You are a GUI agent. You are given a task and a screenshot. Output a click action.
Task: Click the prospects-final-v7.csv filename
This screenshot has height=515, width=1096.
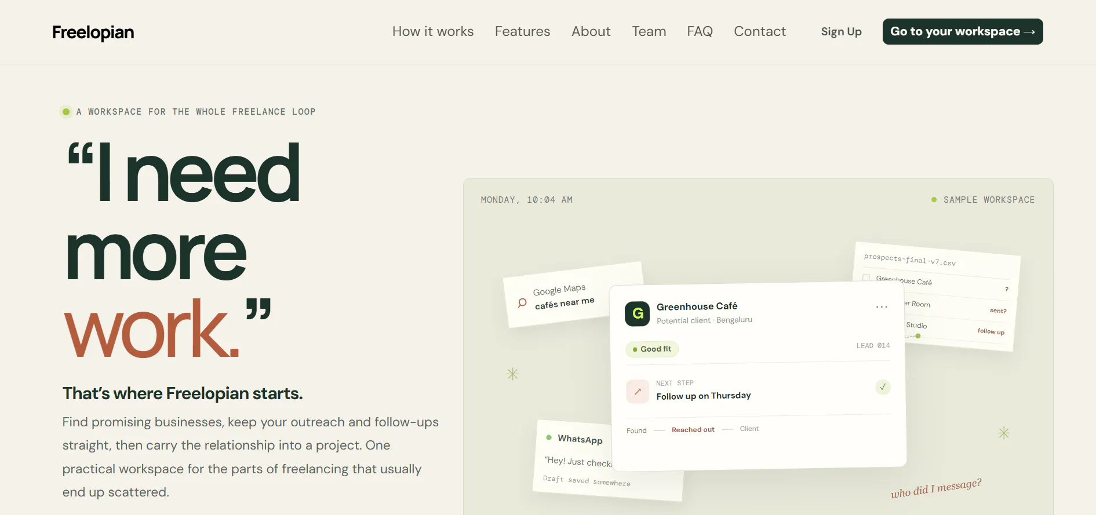(x=909, y=260)
